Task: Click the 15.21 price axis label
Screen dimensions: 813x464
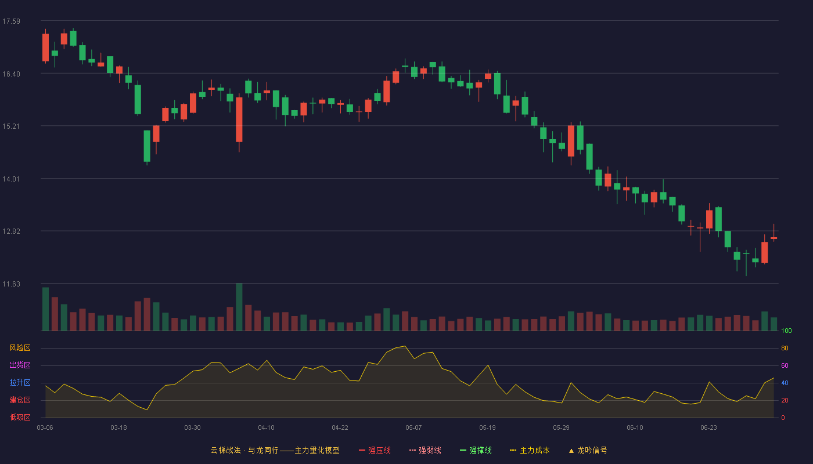Action: click(11, 126)
